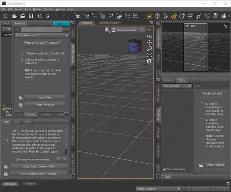
Task: Click Video: Smart Content > Files button
Action: 38,167
